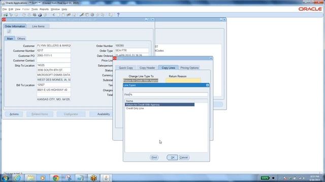Select the Main sub-tab

tap(10, 38)
